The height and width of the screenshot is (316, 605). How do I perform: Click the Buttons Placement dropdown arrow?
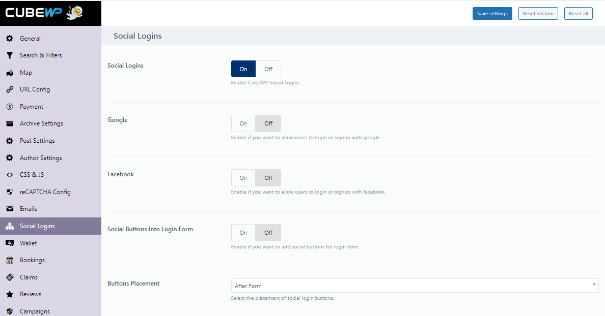tap(594, 285)
